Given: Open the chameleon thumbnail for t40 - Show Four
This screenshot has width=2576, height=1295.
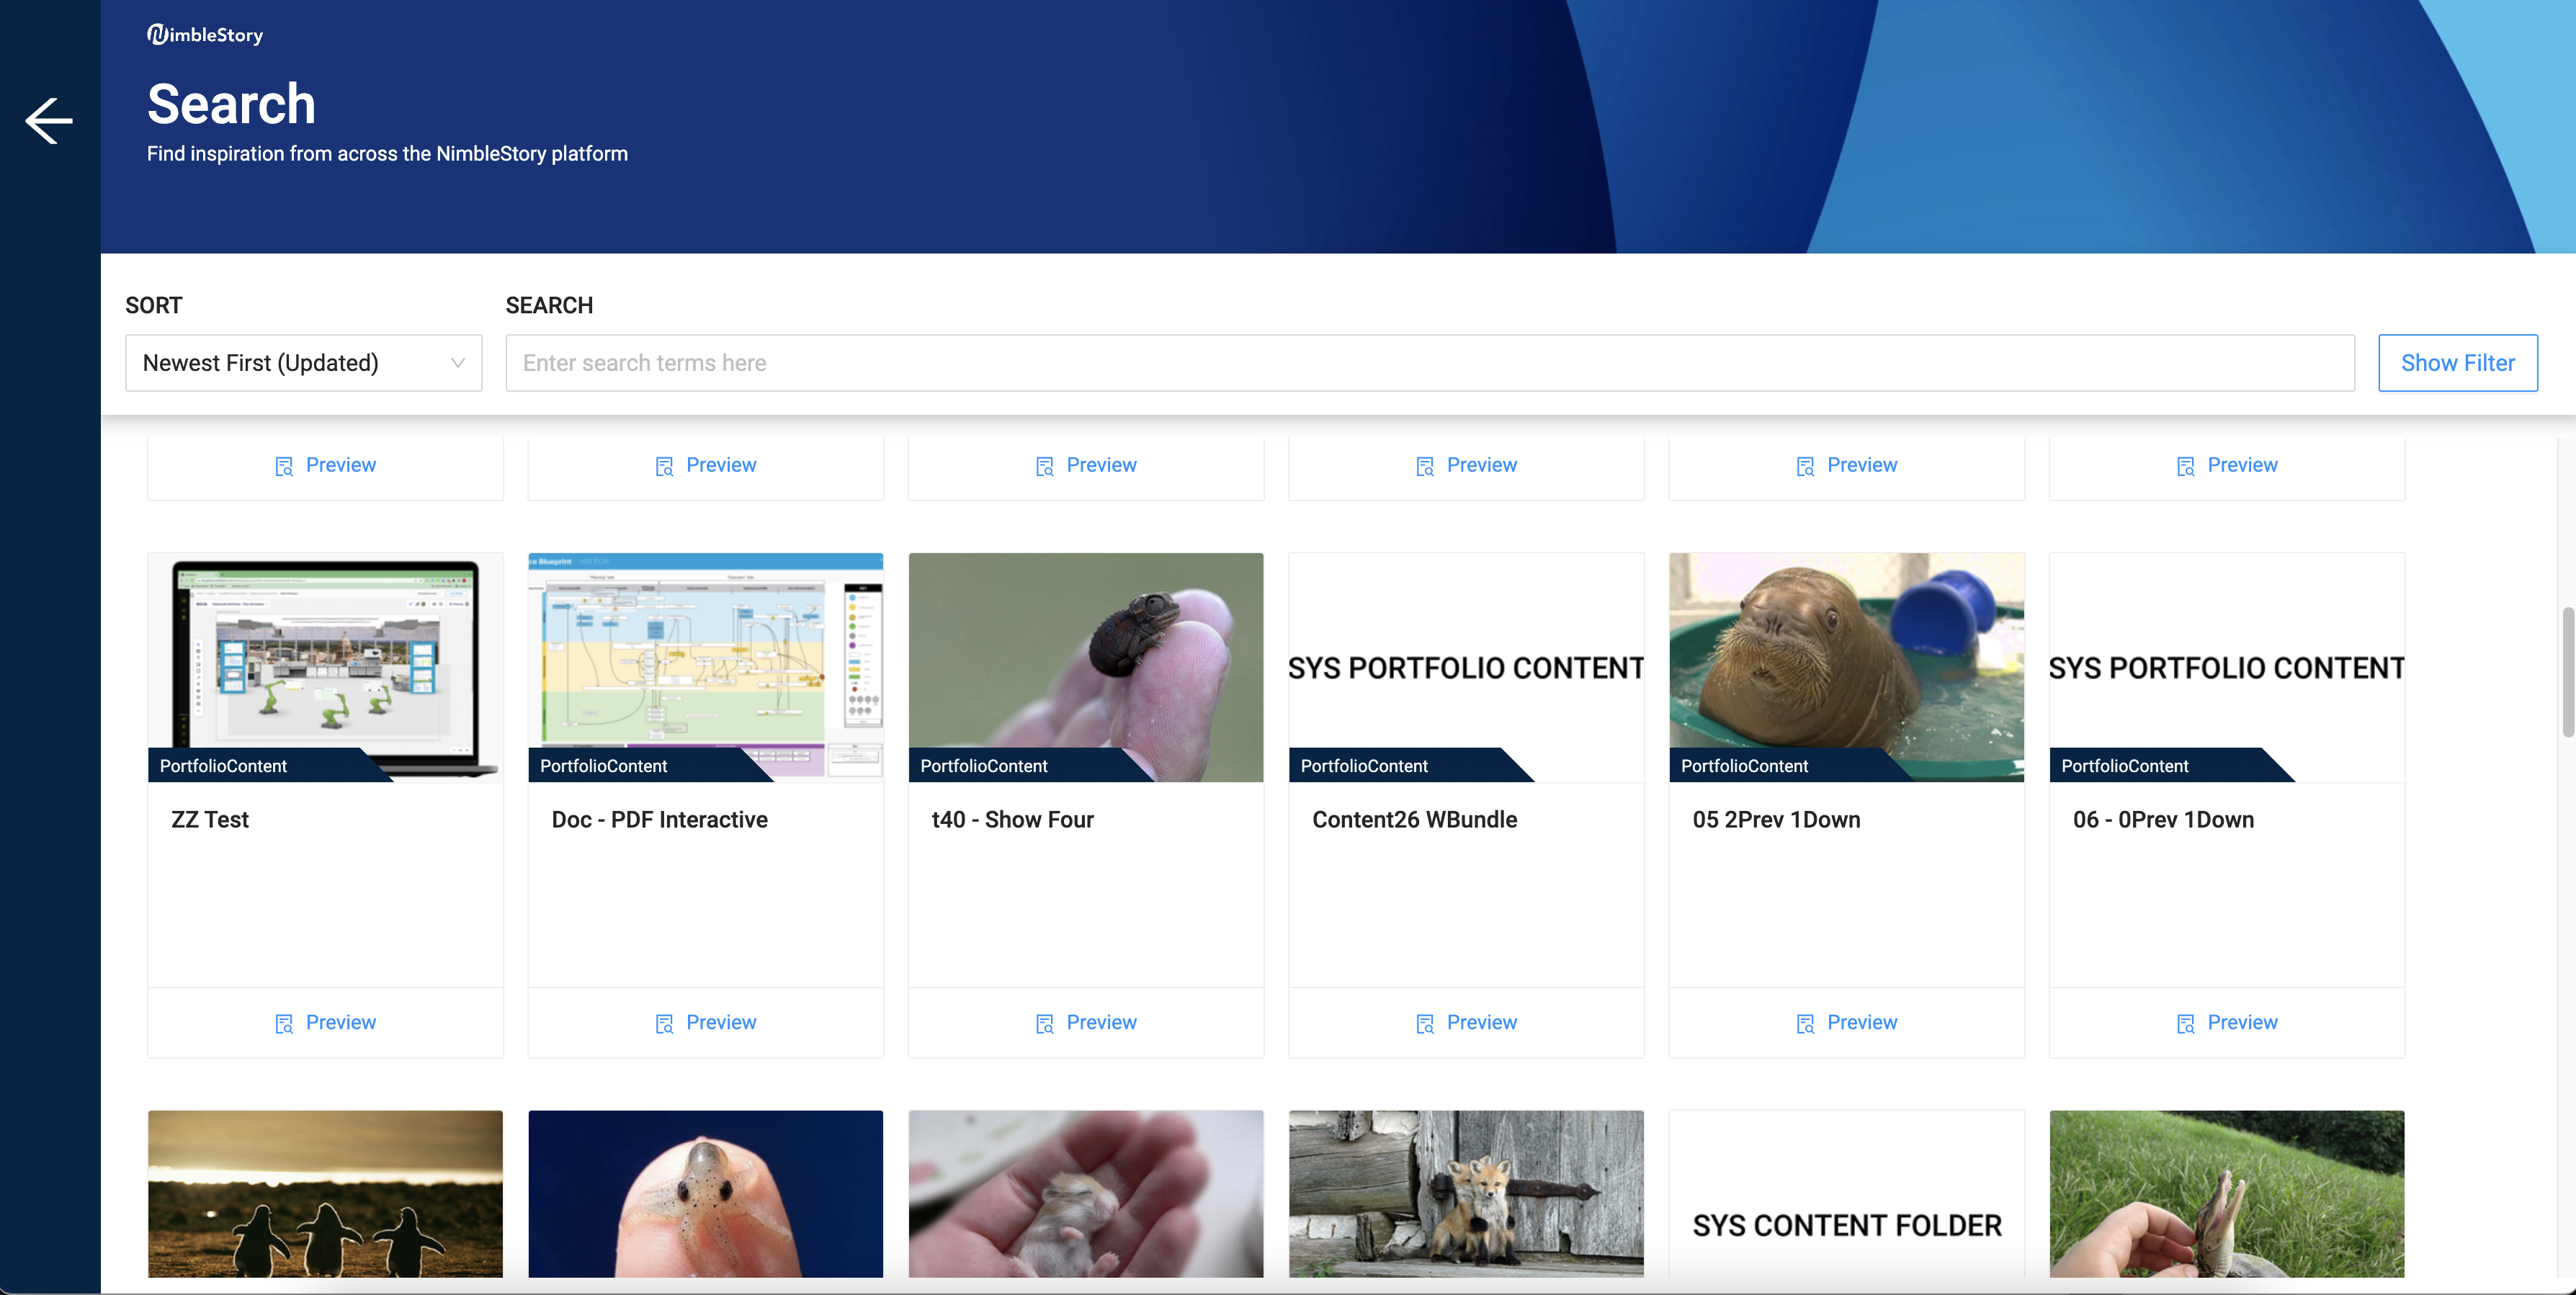Looking at the screenshot, I should tap(1085, 660).
